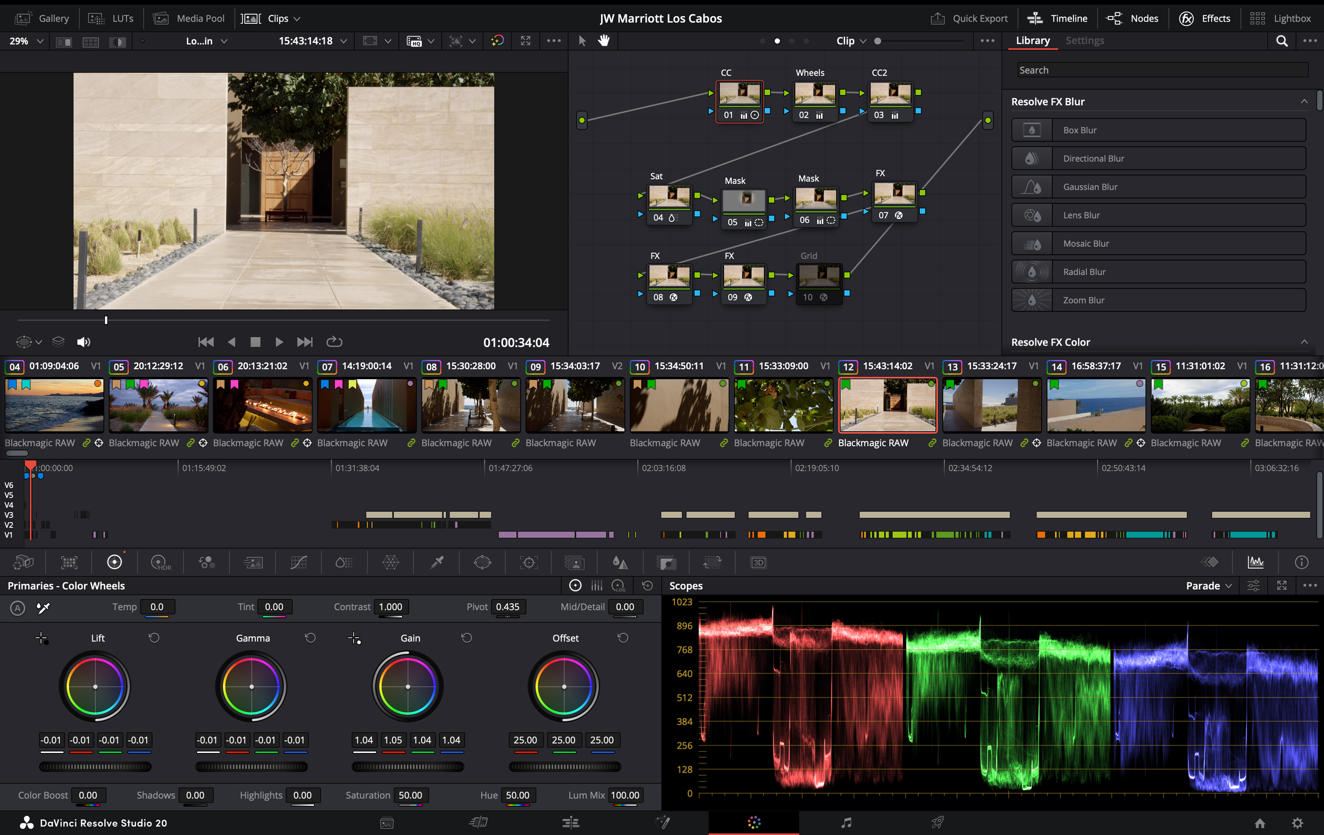The width and height of the screenshot is (1324, 835).
Task: Select the HDR color wheels palette
Action: pyautogui.click(x=160, y=562)
